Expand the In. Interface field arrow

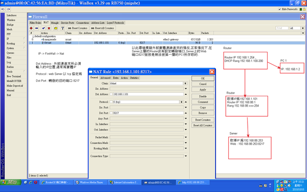click(x=186, y=124)
